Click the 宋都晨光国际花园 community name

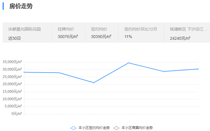25,29
